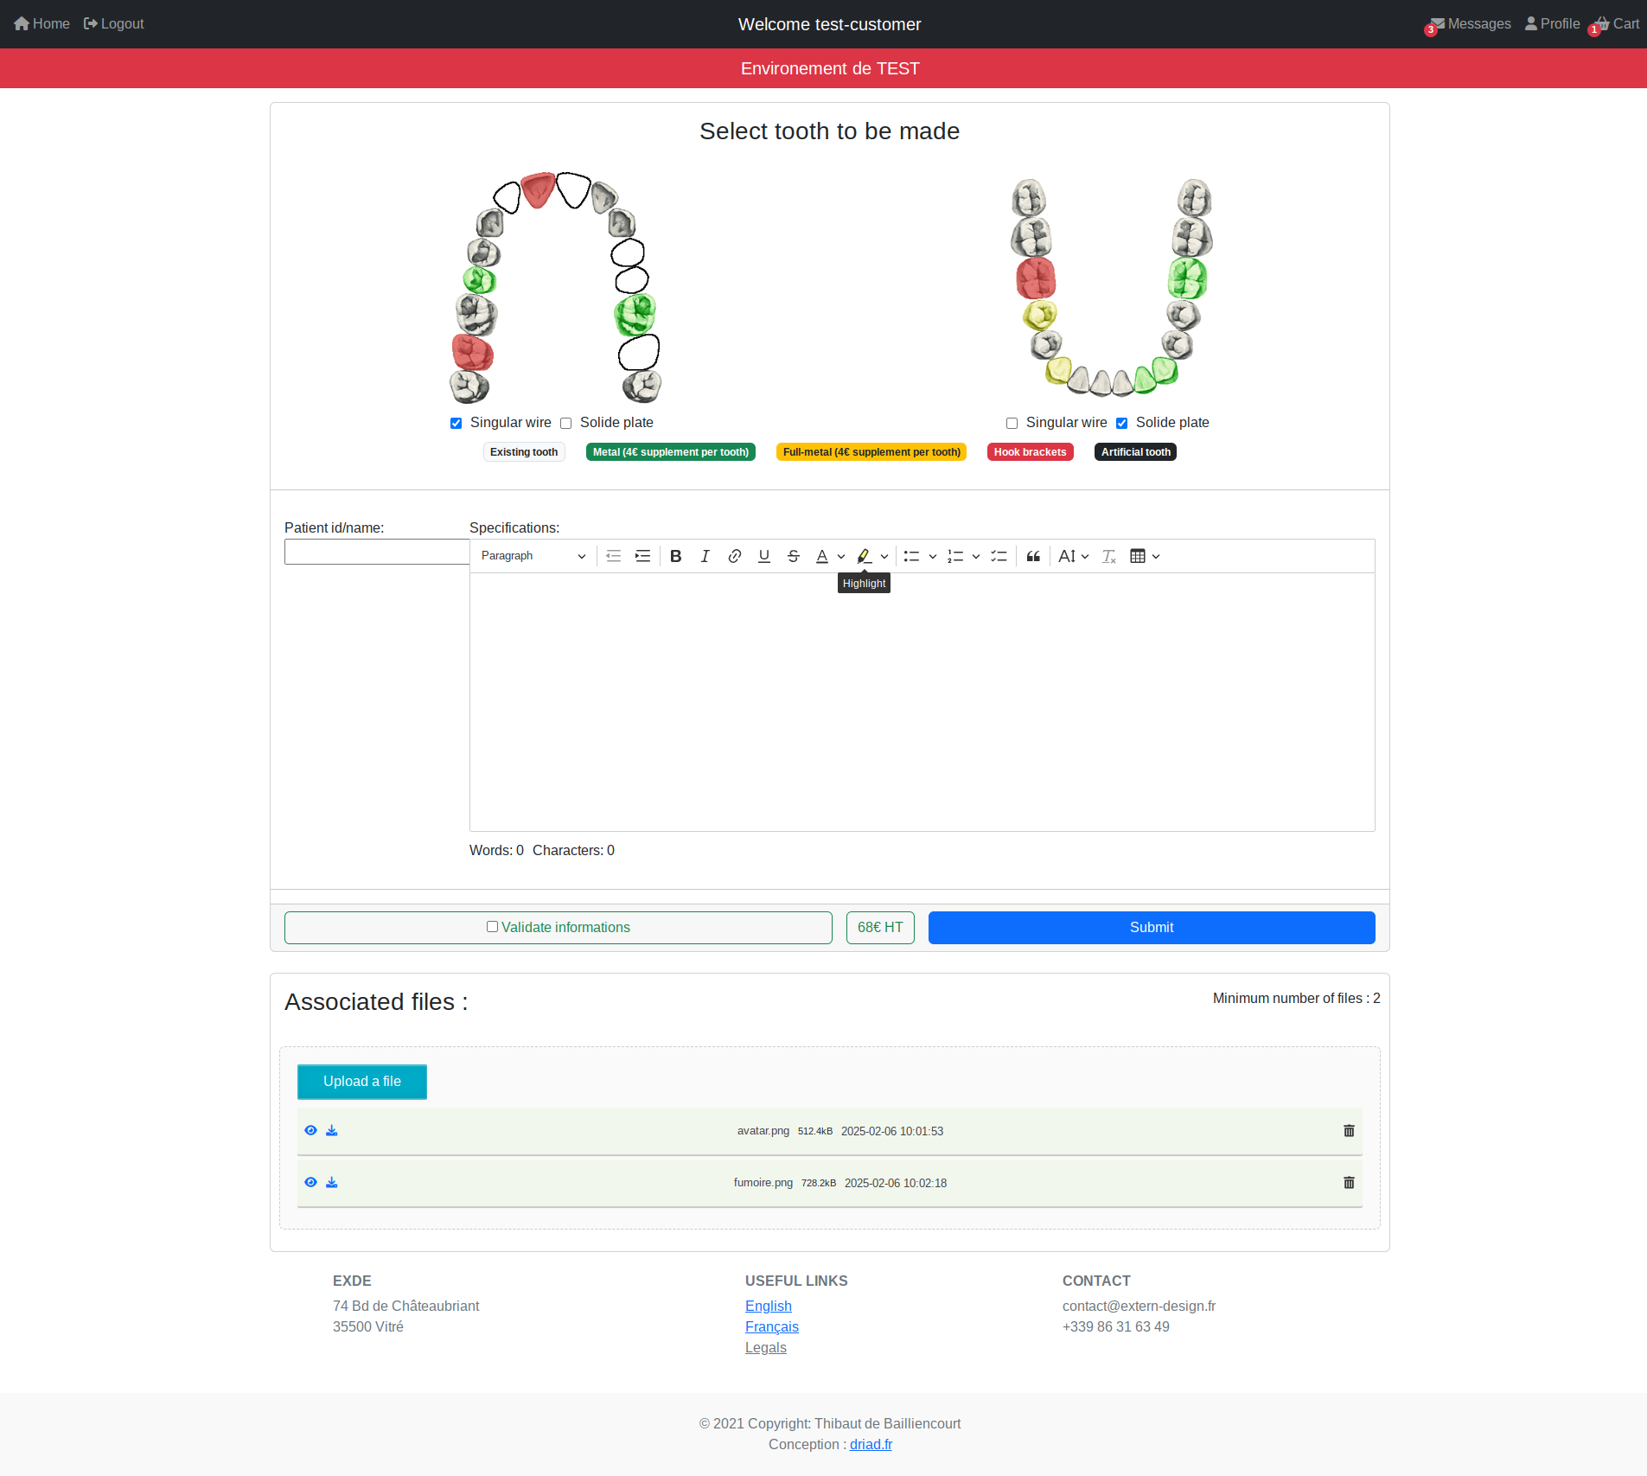Select the red upper front incisor tooth

[x=538, y=188]
